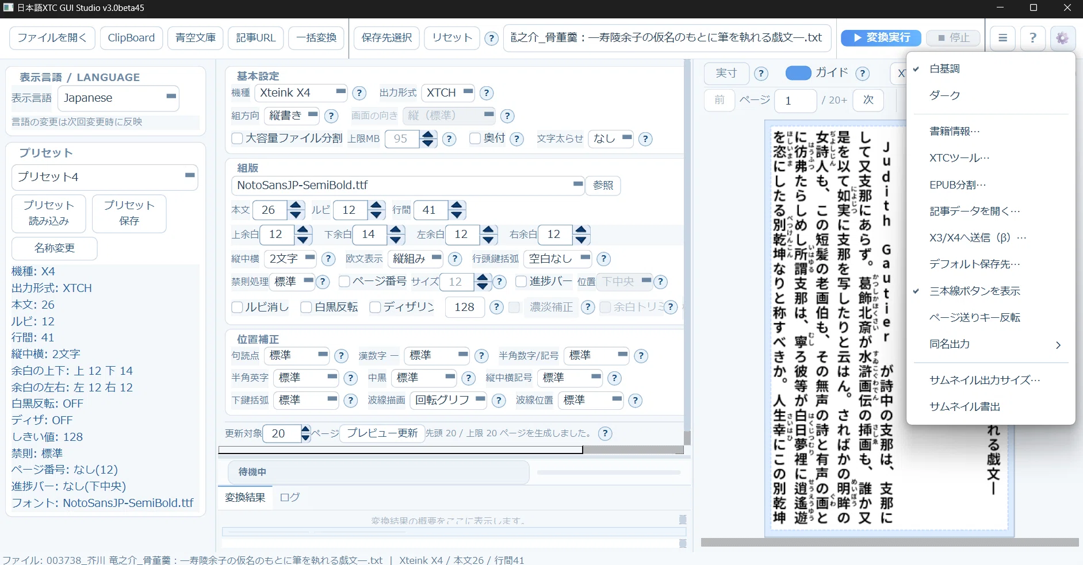Open 波線描画 回転グリフ dropdown
1083x565 pixels.
449,400
